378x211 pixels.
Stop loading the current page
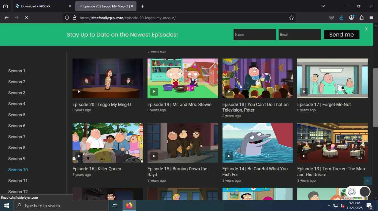(26, 18)
